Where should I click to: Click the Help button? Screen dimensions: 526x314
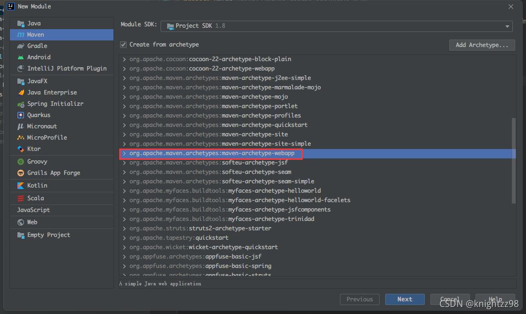click(495, 299)
